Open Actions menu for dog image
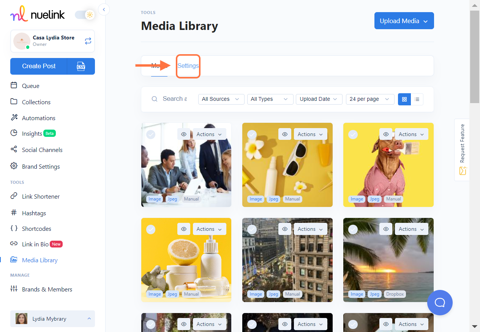This screenshot has height=332, width=480. 412,134
